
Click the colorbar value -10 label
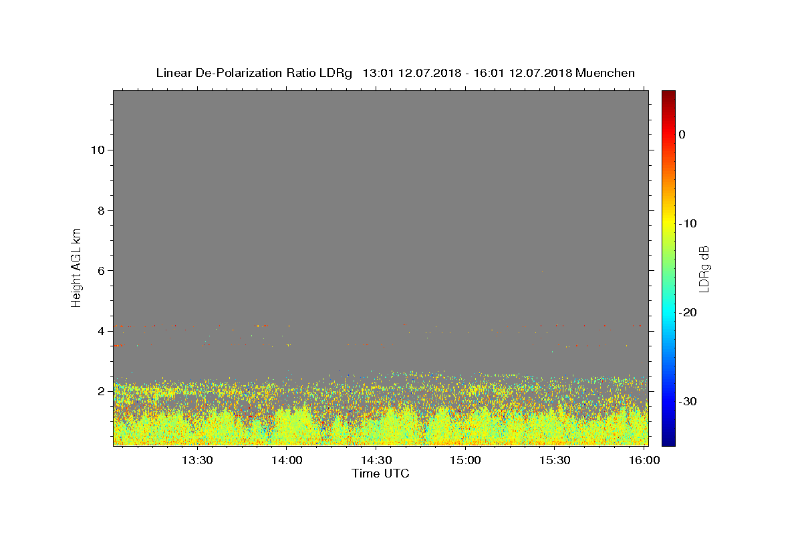coord(688,223)
